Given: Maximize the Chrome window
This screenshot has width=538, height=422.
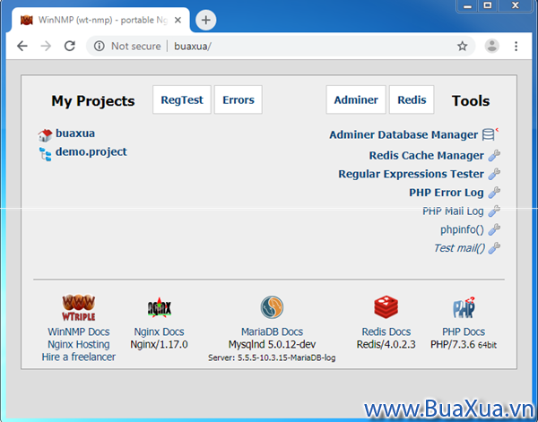Looking at the screenshot, I should [488, 5].
